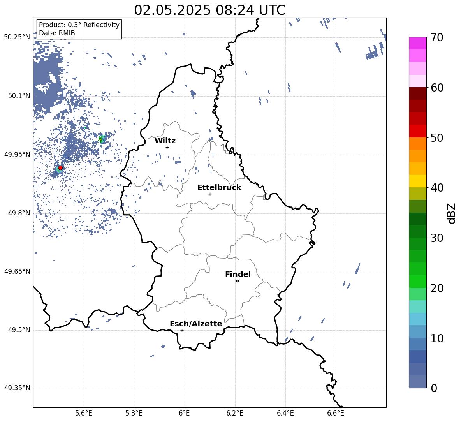Click the orange colorbar segment just below 50
The width and height of the screenshot is (461, 421).
coord(418,144)
